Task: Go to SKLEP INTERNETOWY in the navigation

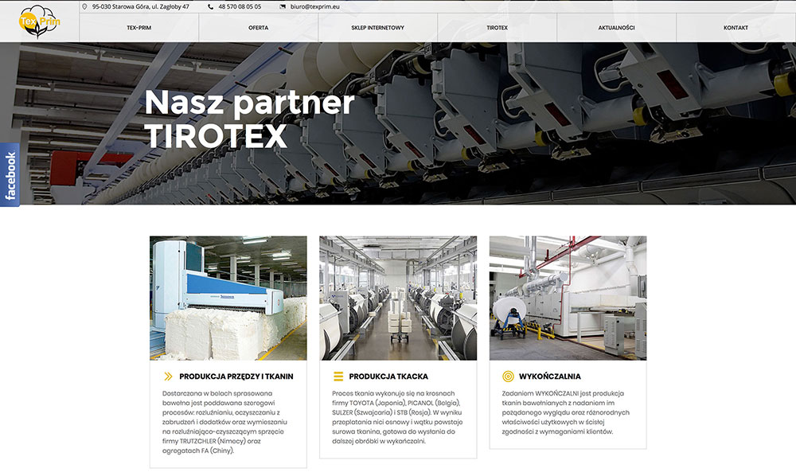Action: [377, 28]
